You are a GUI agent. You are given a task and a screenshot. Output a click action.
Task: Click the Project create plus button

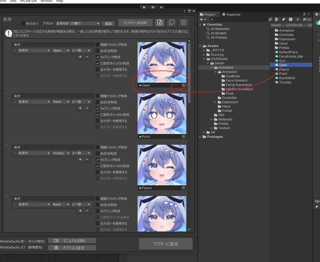[203, 19]
